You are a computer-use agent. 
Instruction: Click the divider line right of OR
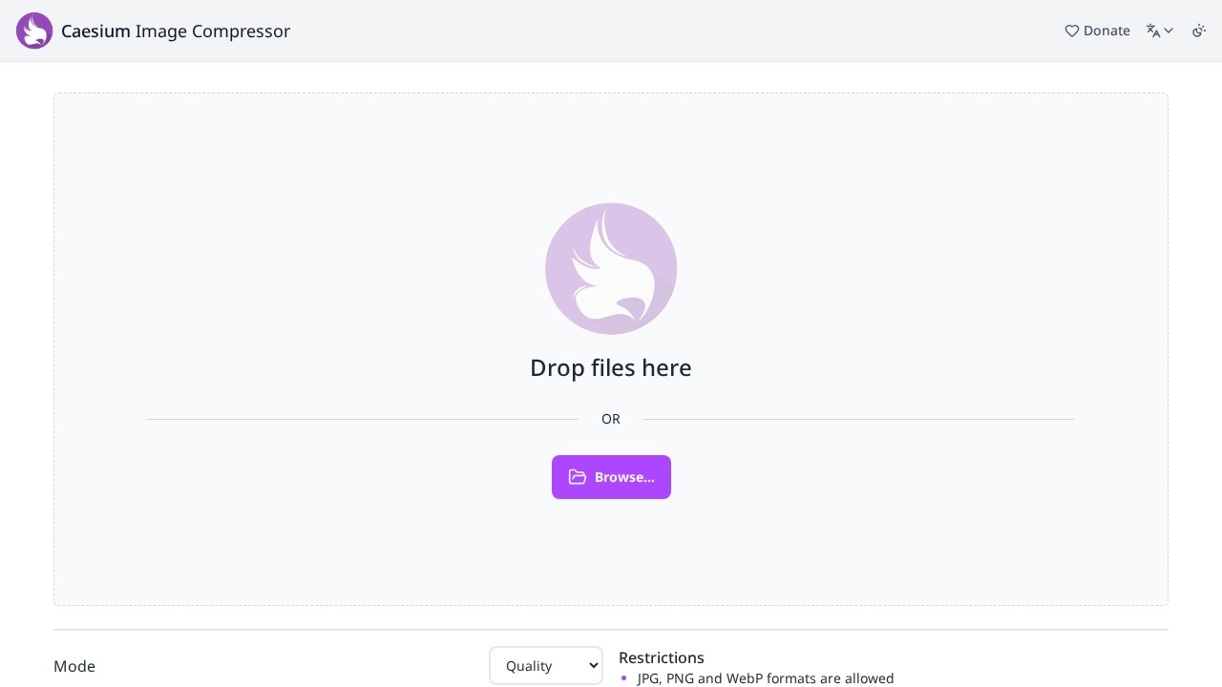click(859, 419)
